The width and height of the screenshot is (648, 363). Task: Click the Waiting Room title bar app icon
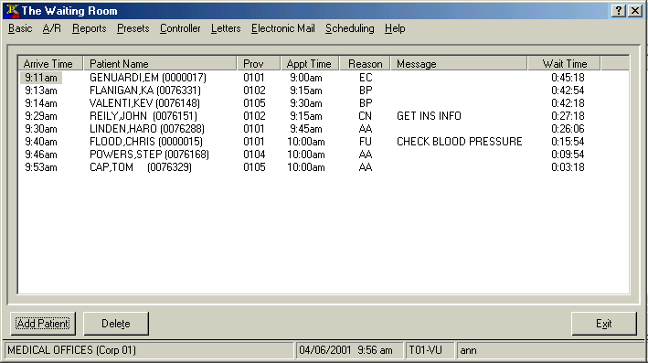click(13, 11)
